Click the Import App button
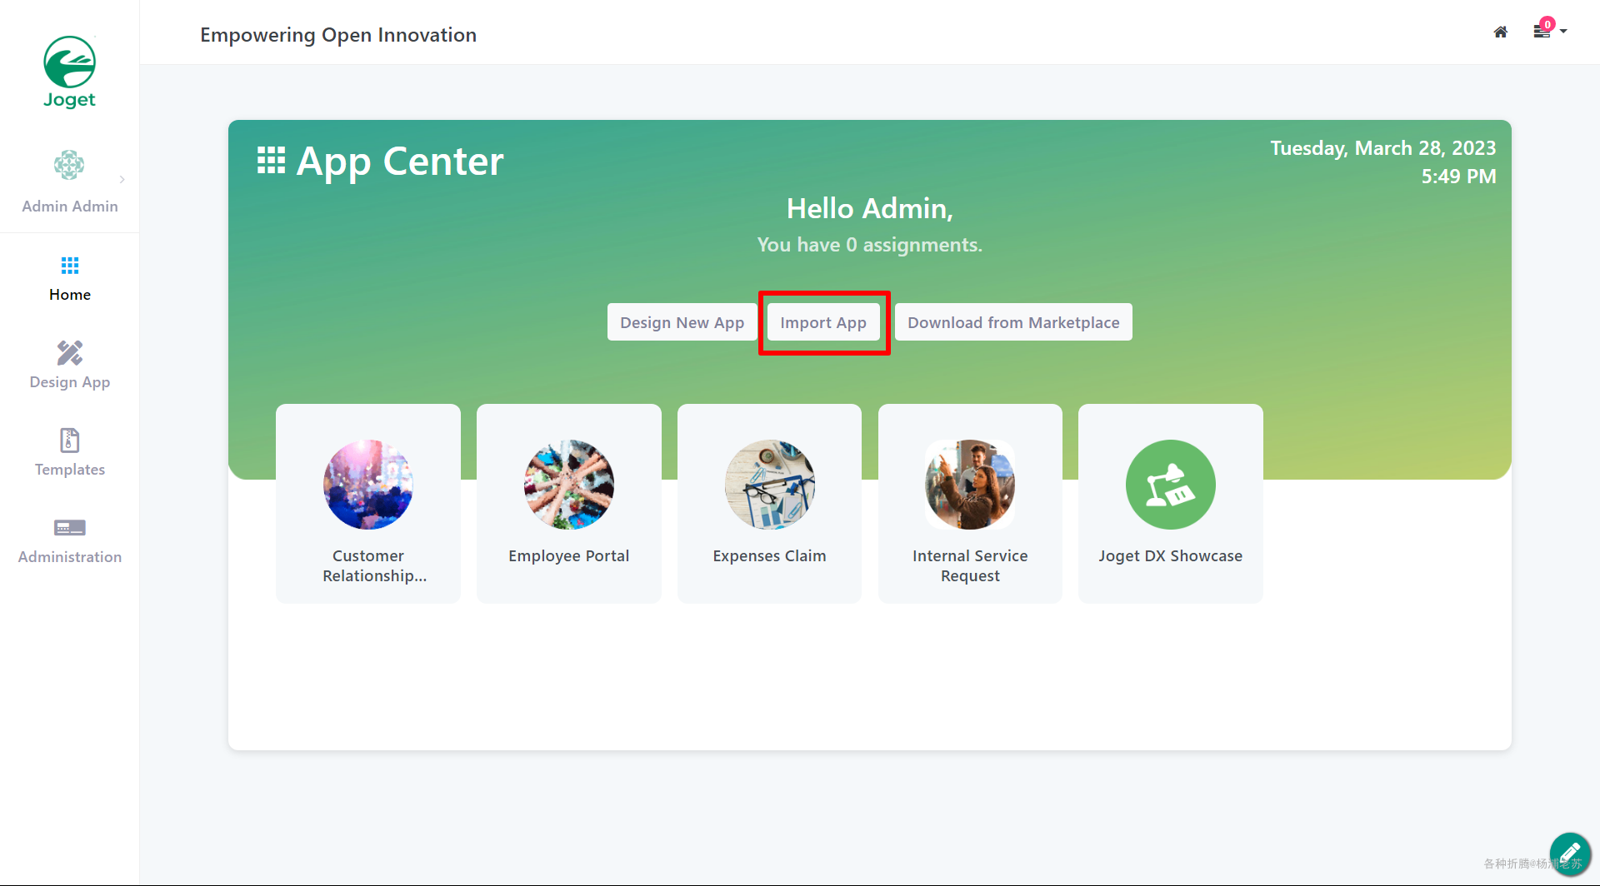The width and height of the screenshot is (1600, 886). (823, 322)
